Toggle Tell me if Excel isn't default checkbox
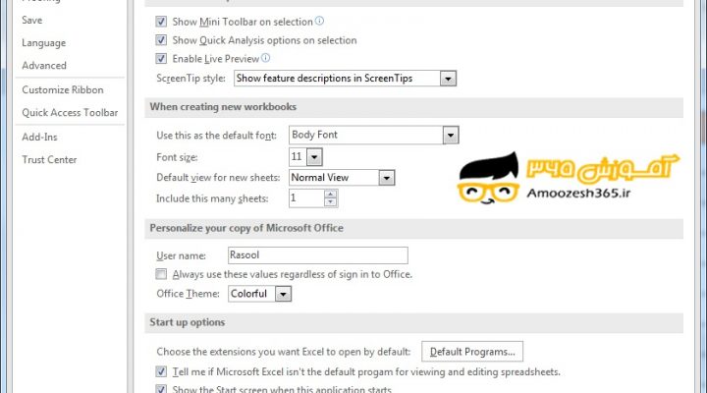The width and height of the screenshot is (707, 393). click(161, 371)
